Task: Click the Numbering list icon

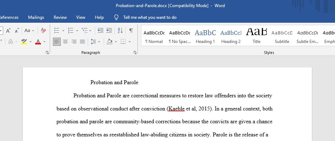Action: pos(70,31)
